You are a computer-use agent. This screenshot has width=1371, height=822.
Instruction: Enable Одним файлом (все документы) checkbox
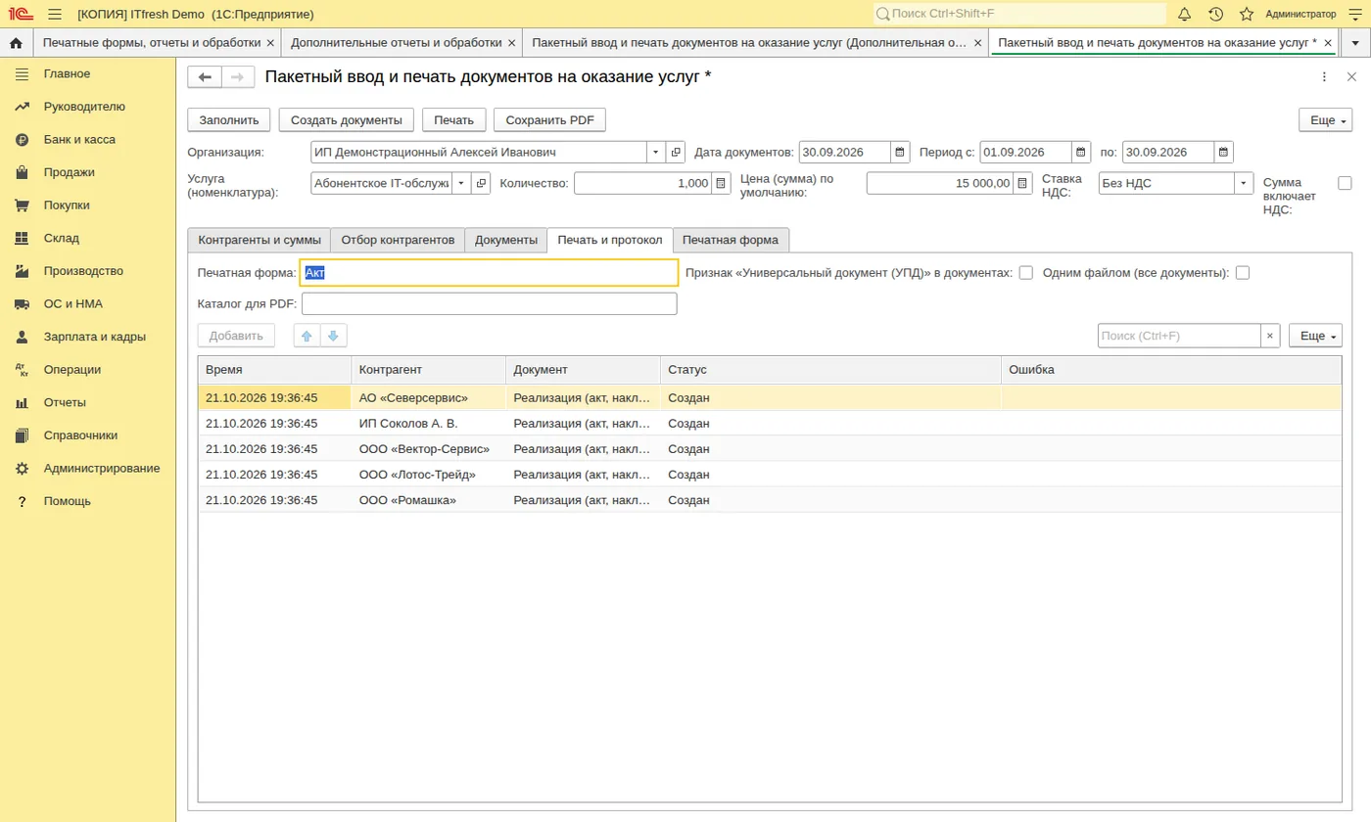[x=1243, y=273]
